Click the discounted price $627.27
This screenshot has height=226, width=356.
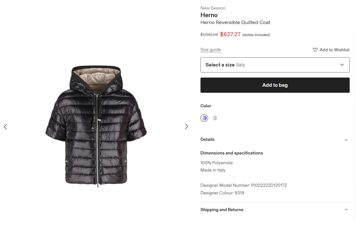coord(230,34)
